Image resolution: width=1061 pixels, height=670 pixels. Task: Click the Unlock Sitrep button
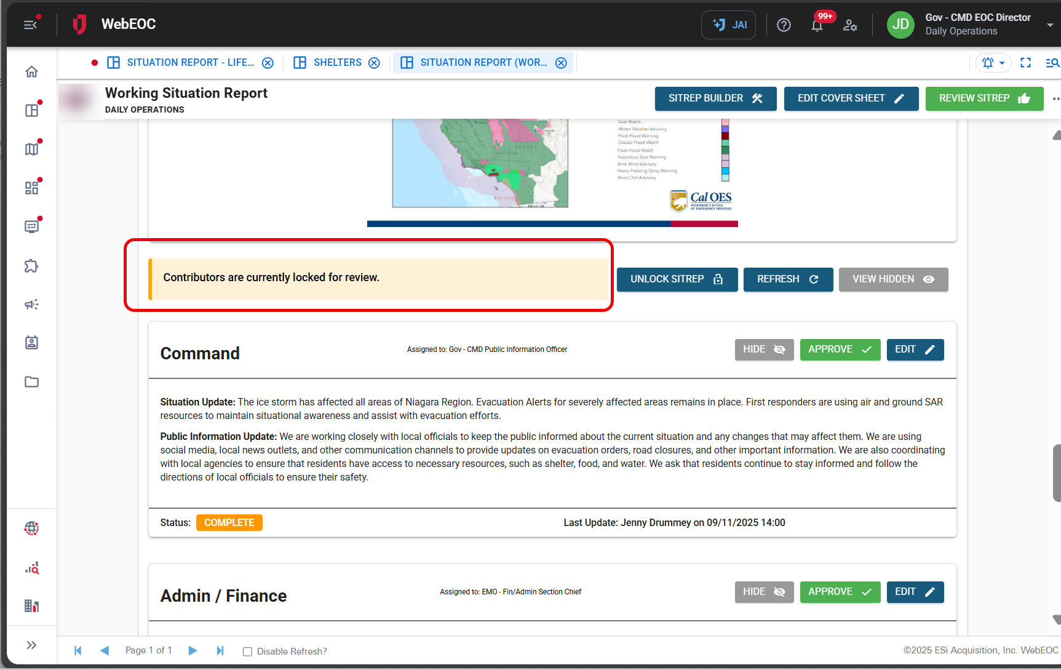tap(677, 279)
